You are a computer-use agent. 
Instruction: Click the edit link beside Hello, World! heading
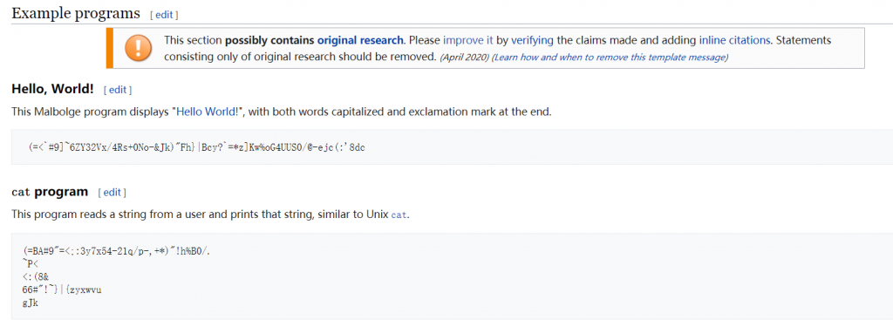click(118, 90)
